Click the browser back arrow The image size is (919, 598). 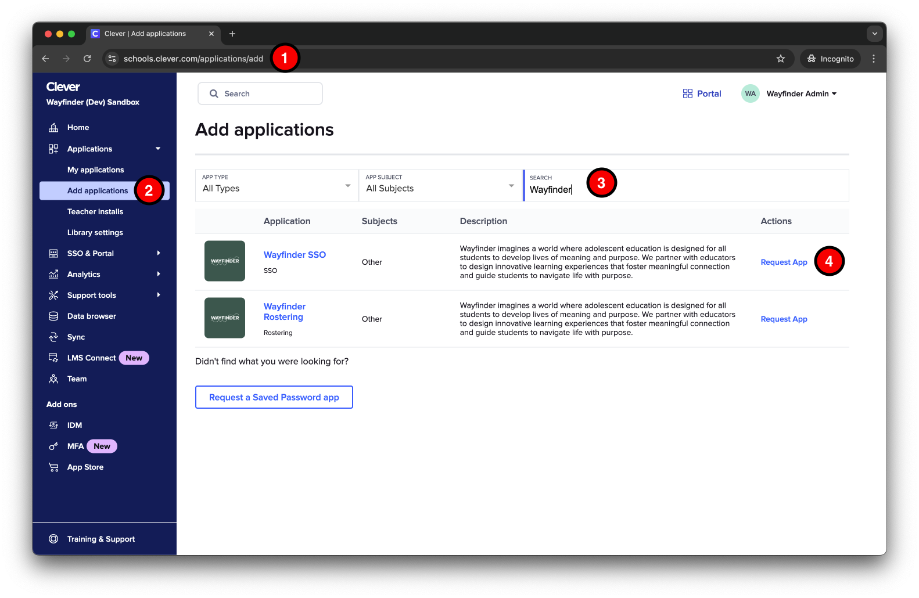45,59
